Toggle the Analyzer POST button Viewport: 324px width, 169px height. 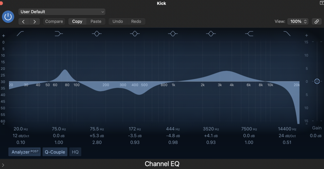[25, 152]
